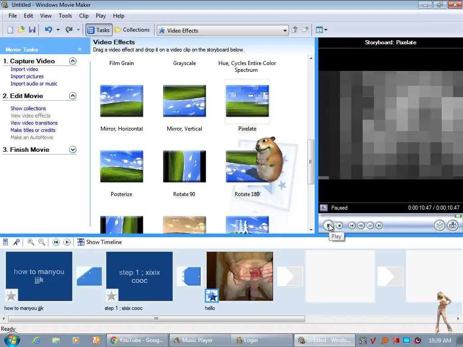
Task: Select transition between second and third clips
Action: [x=189, y=276]
